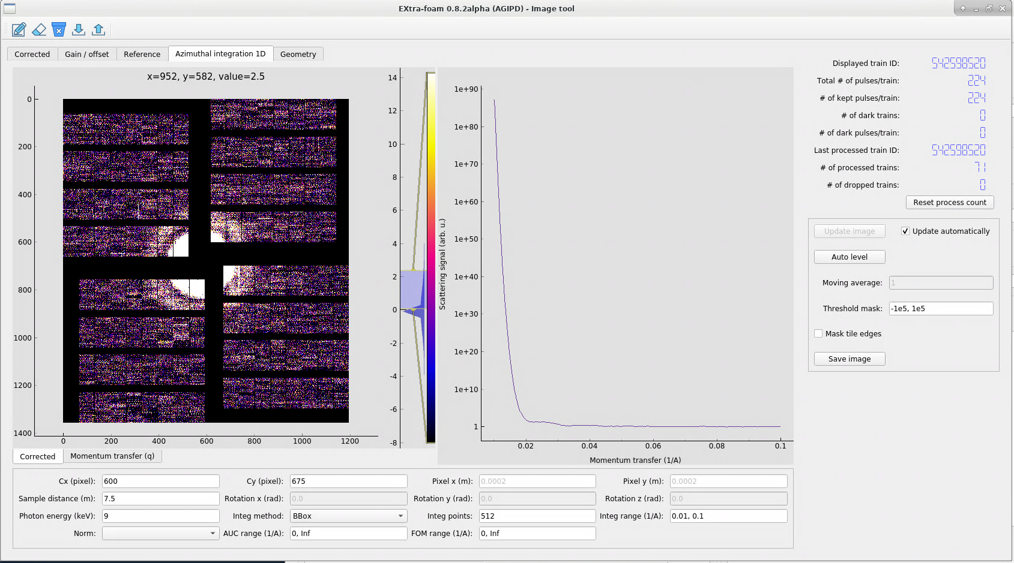This screenshot has height=563, width=1014.
Task: Enable Mask tile edges
Action: coord(818,333)
